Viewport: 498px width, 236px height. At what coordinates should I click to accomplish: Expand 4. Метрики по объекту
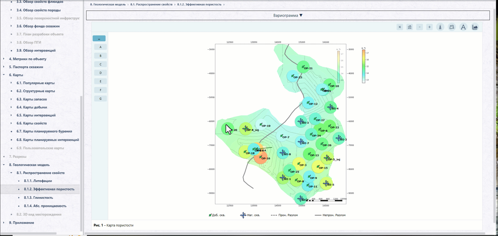(x=4, y=59)
